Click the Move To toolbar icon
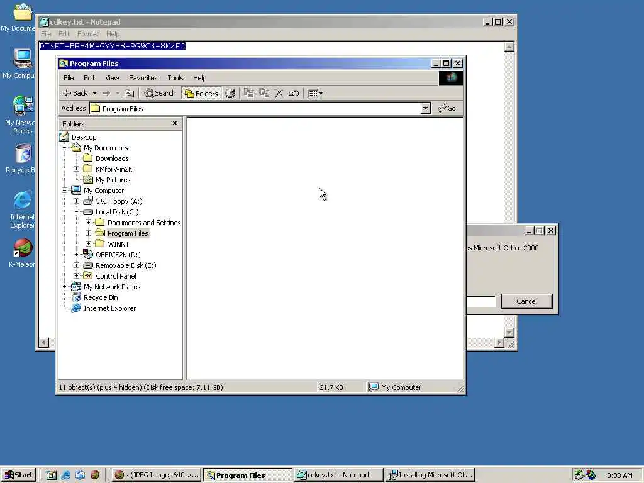The height and width of the screenshot is (483, 644). pyautogui.click(x=248, y=93)
